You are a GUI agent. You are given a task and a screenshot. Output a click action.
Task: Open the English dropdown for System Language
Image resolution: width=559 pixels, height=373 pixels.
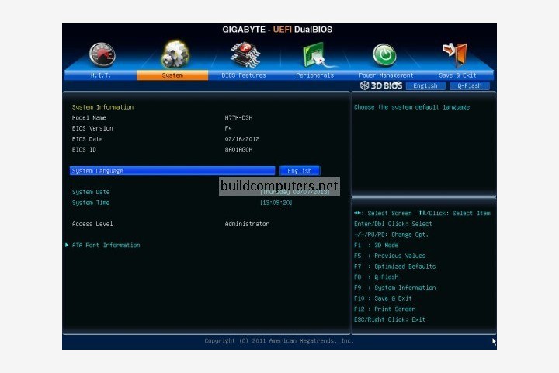pos(300,171)
